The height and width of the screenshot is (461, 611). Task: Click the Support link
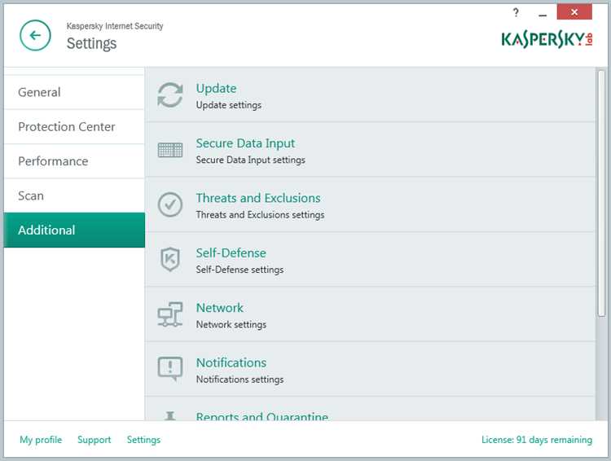point(94,440)
